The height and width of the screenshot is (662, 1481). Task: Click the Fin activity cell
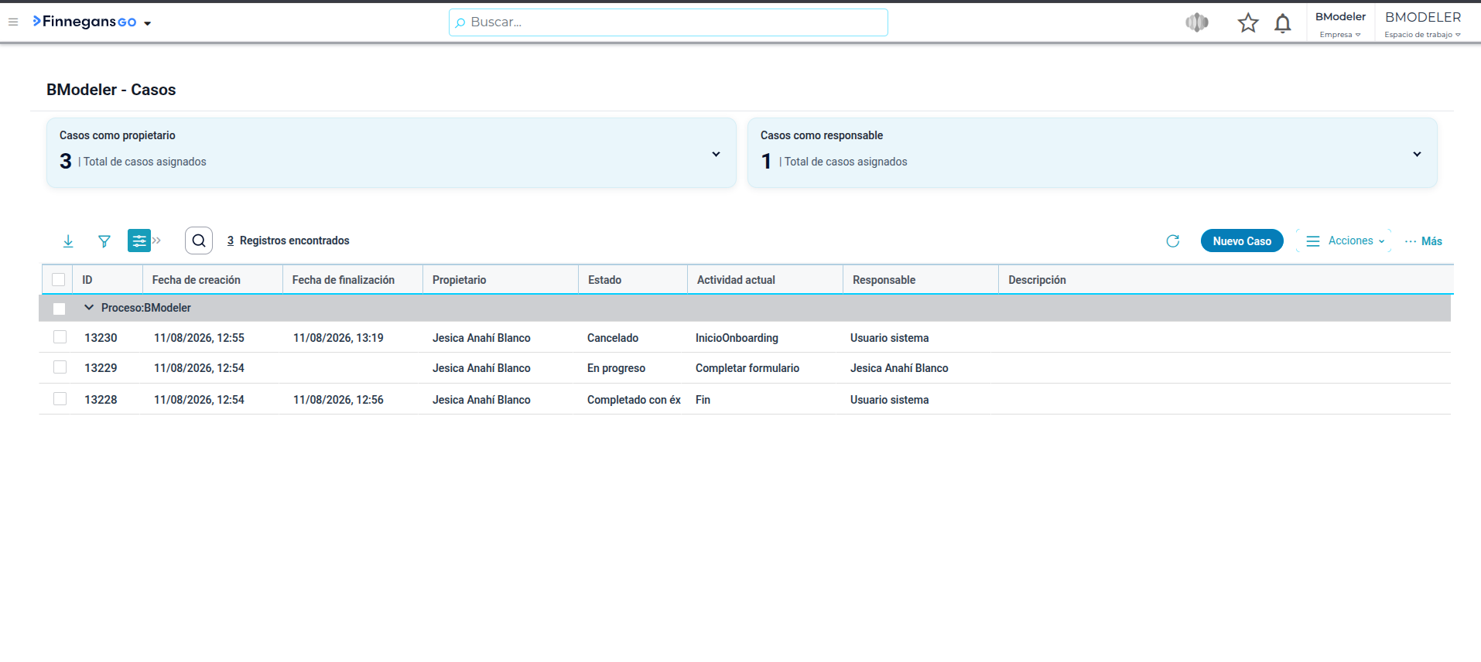703,400
